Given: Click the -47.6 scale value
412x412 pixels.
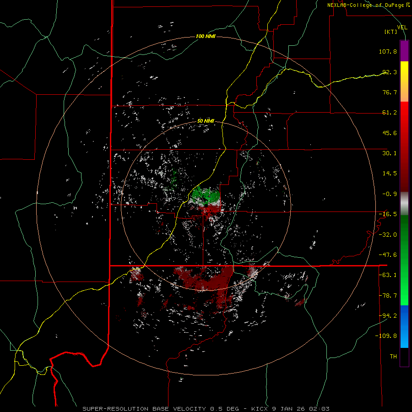Looking at the screenshot, I should [x=388, y=255].
